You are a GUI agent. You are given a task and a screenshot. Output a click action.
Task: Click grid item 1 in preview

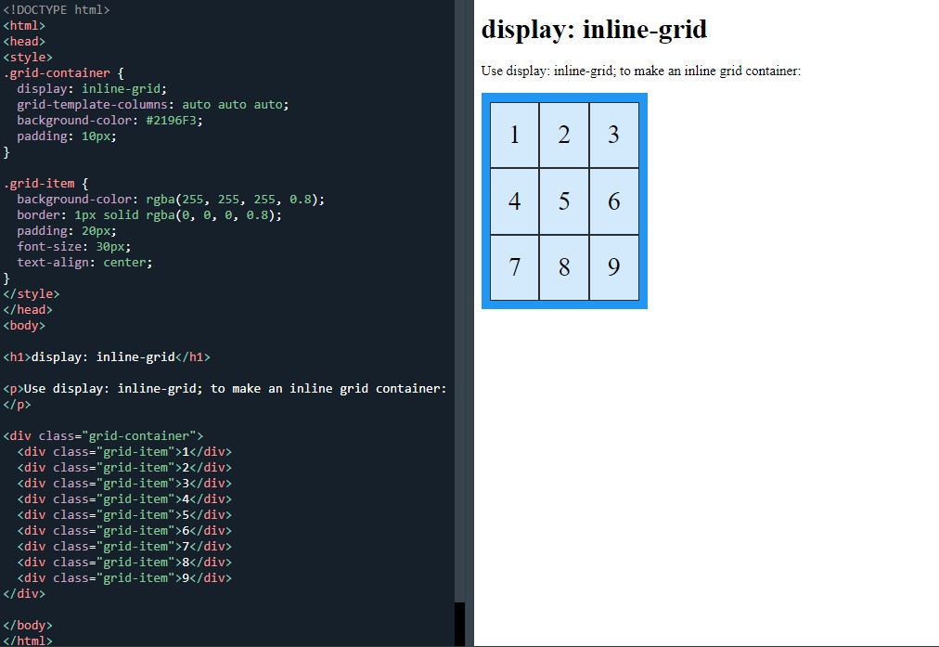click(514, 135)
